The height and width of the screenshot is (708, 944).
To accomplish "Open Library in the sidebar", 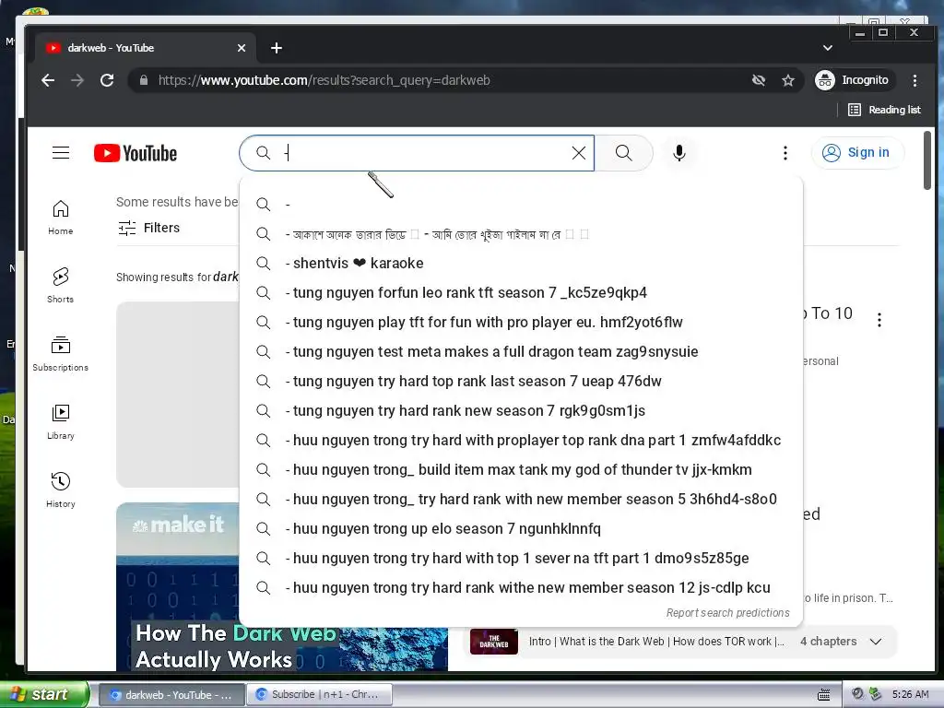I will (x=60, y=422).
